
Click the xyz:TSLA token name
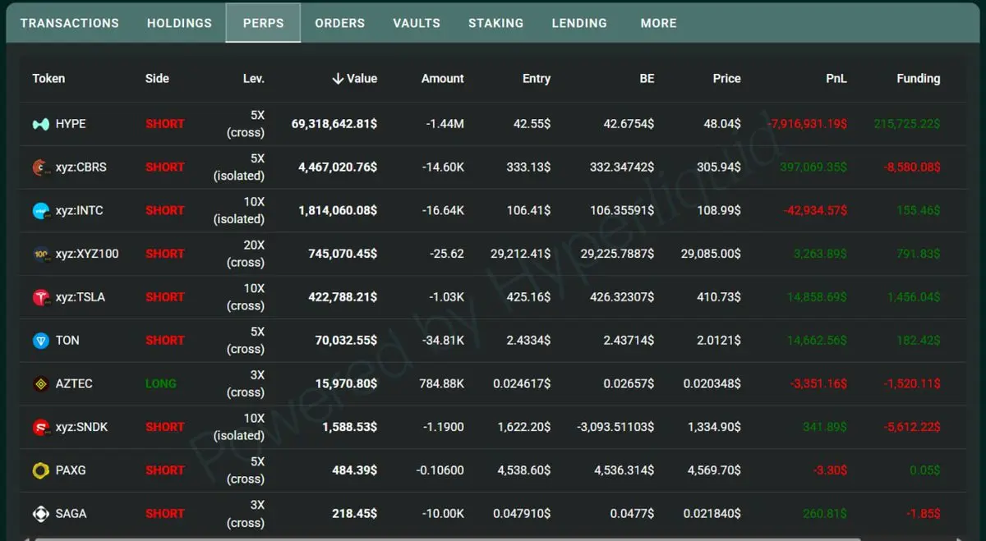(x=81, y=297)
